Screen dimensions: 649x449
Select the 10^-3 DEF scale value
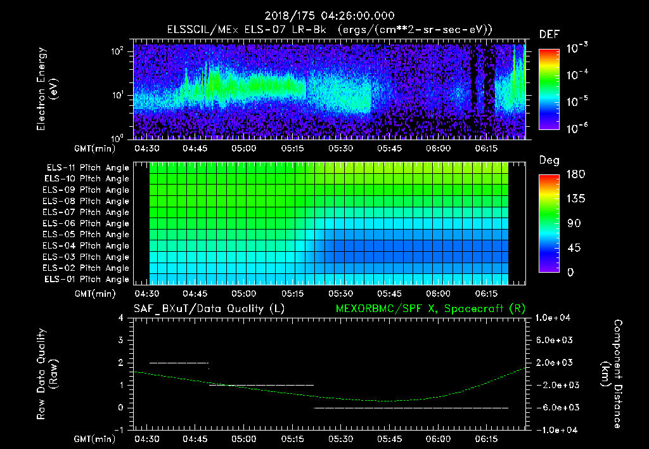pyautogui.click(x=577, y=47)
